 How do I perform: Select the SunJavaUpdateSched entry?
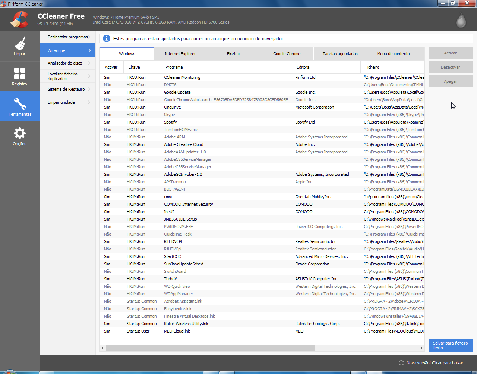click(262, 264)
